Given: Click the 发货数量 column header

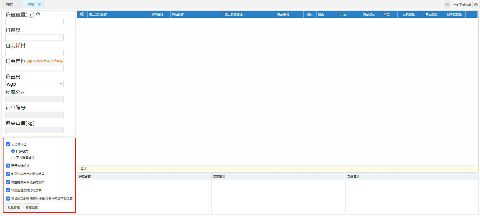Looking at the screenshot, I should pos(408,14).
